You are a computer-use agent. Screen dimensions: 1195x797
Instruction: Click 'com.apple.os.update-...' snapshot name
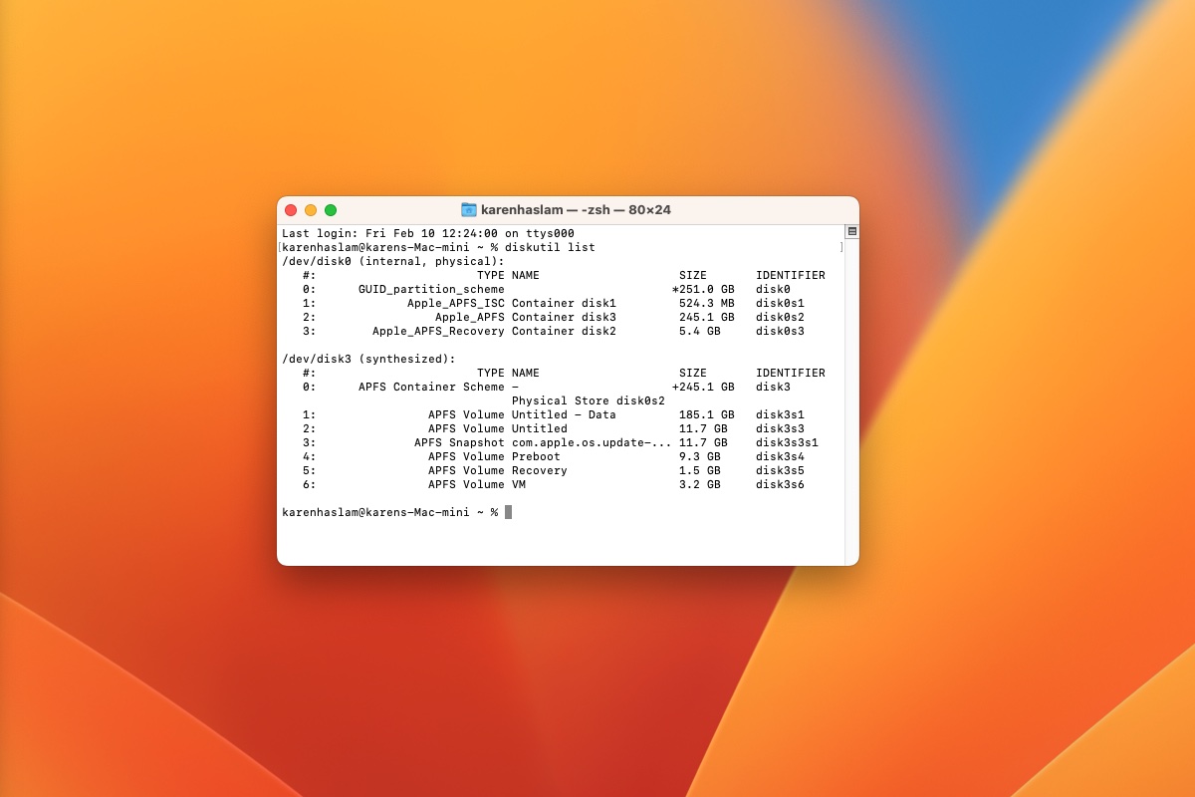click(x=592, y=442)
